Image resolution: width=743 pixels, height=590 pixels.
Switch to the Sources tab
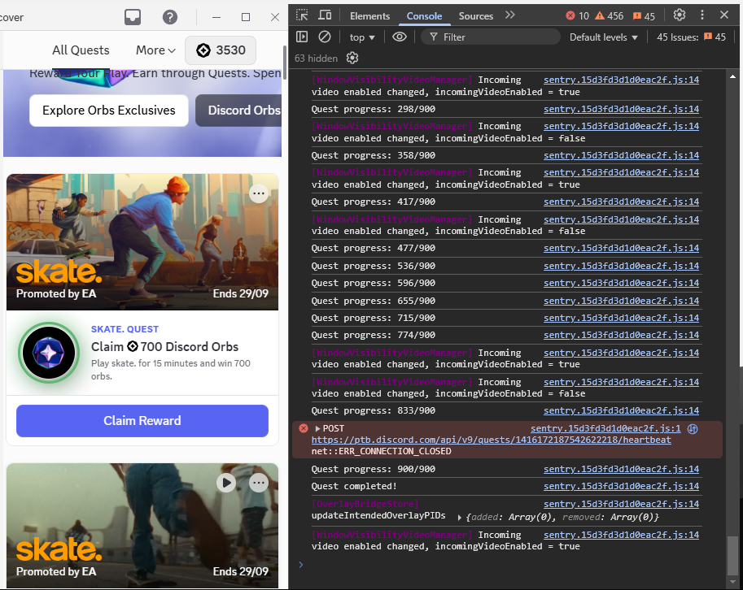(475, 15)
